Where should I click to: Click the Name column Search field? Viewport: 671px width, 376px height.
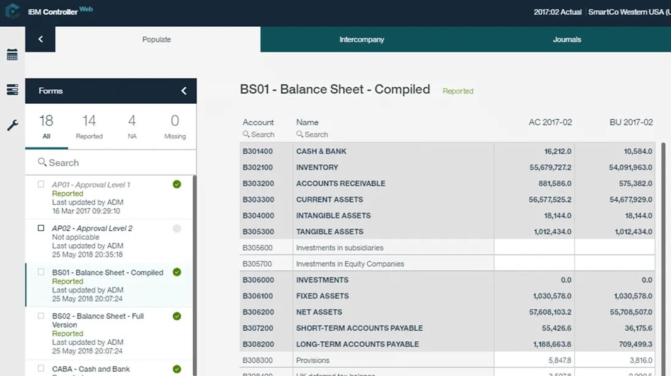(316, 134)
